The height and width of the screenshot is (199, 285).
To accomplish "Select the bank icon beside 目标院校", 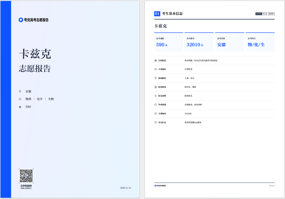I will [x=156, y=60].
